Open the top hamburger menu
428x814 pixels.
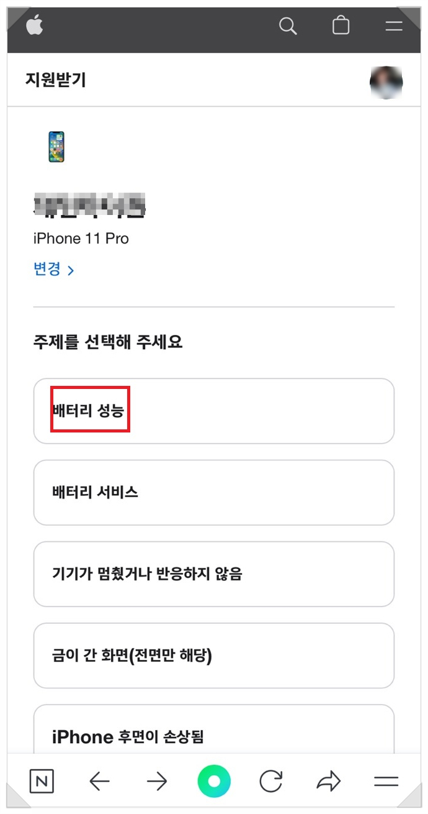[x=393, y=25]
